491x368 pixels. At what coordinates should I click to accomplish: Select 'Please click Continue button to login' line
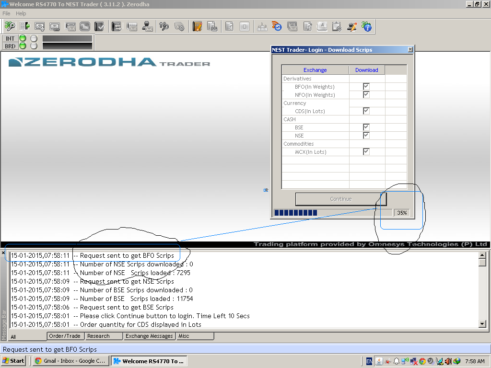130,316
